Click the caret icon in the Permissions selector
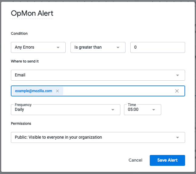This screenshot has width=196, height=174. pyautogui.click(x=177, y=137)
